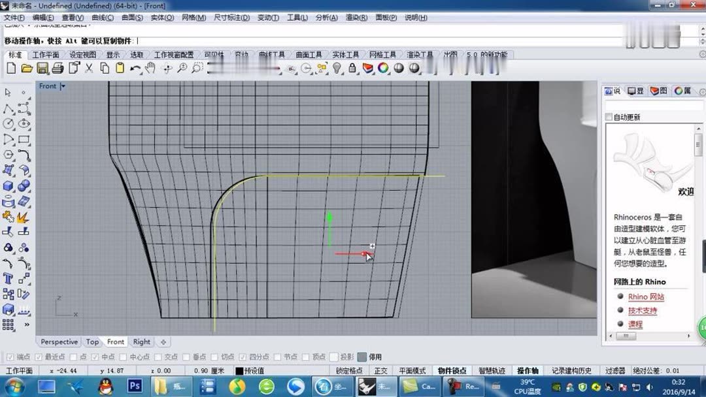Screen dimensions: 706x397
Task: Open the Rhino 网站 link
Action: point(646,296)
